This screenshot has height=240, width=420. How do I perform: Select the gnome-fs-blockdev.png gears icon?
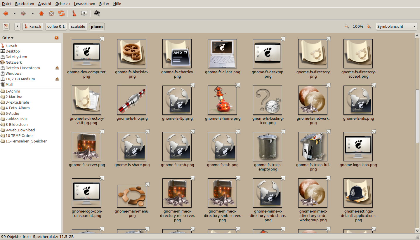coord(132,54)
